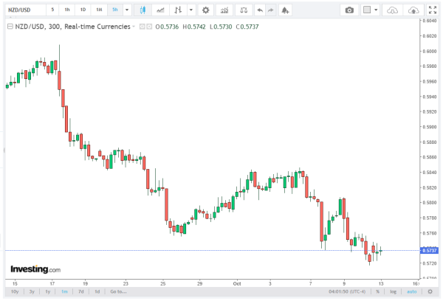
Task: Redo the last chart action
Action: (271, 10)
